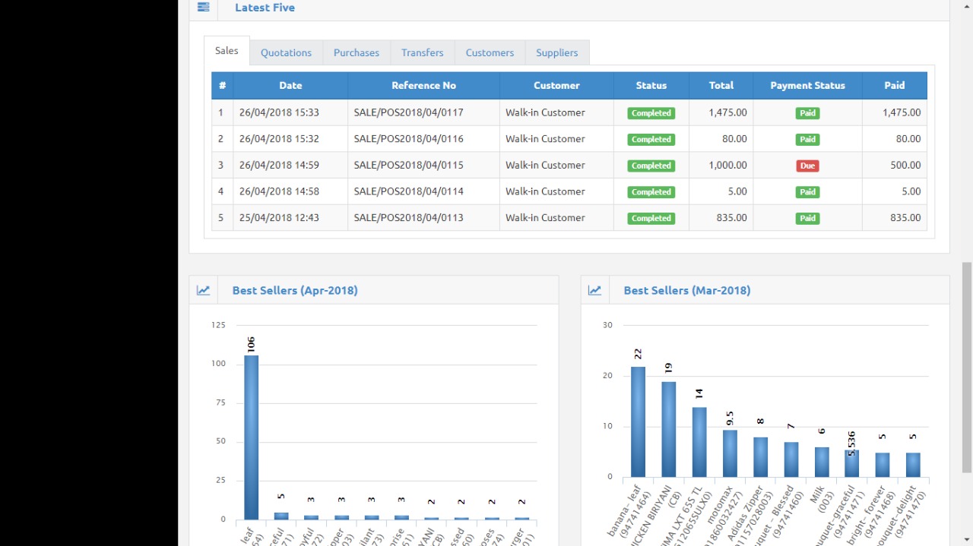Click the banana-leaf bar labeled 22
Screen dimensions: 973x546
638,421
